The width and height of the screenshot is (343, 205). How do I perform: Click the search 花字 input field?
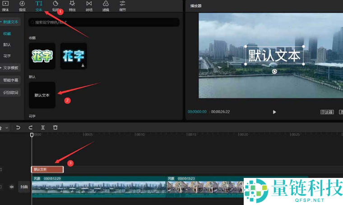click(x=104, y=22)
